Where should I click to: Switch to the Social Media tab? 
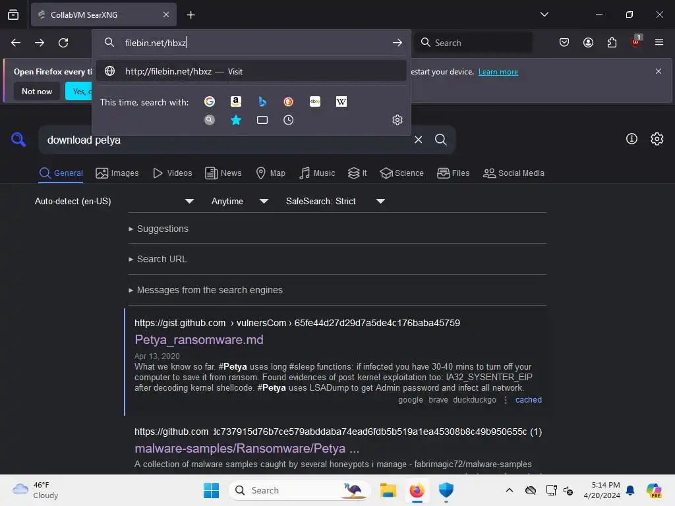514,173
